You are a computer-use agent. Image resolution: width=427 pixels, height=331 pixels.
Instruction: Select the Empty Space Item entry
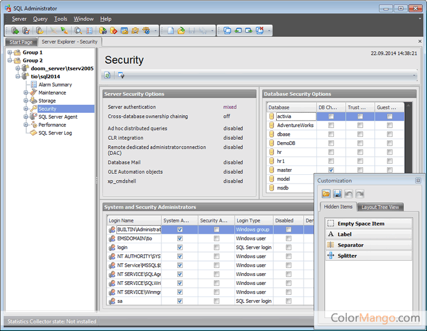[x=369, y=223]
